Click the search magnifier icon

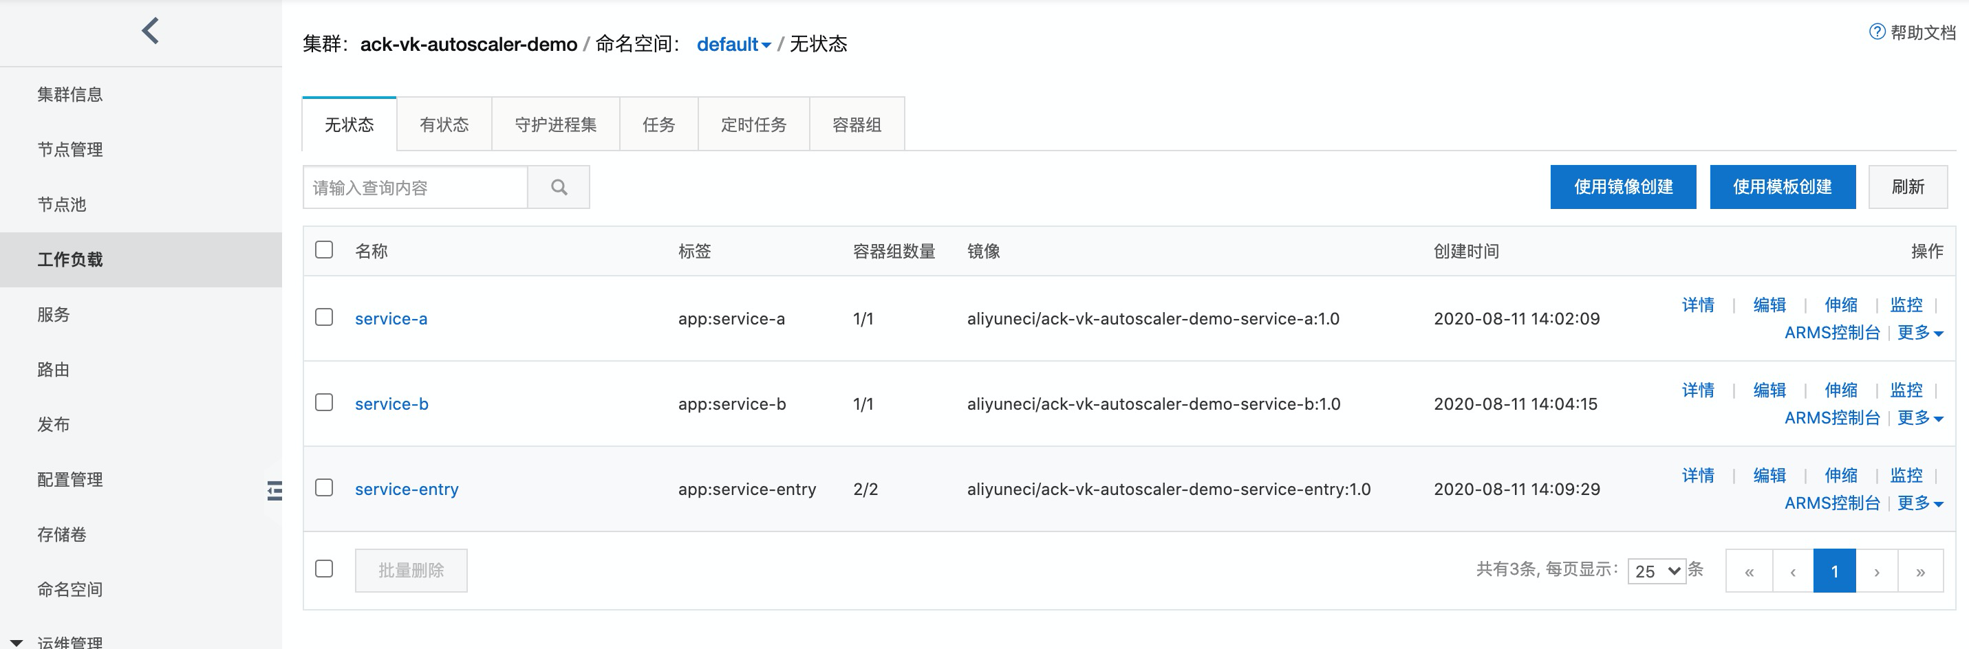[559, 187]
